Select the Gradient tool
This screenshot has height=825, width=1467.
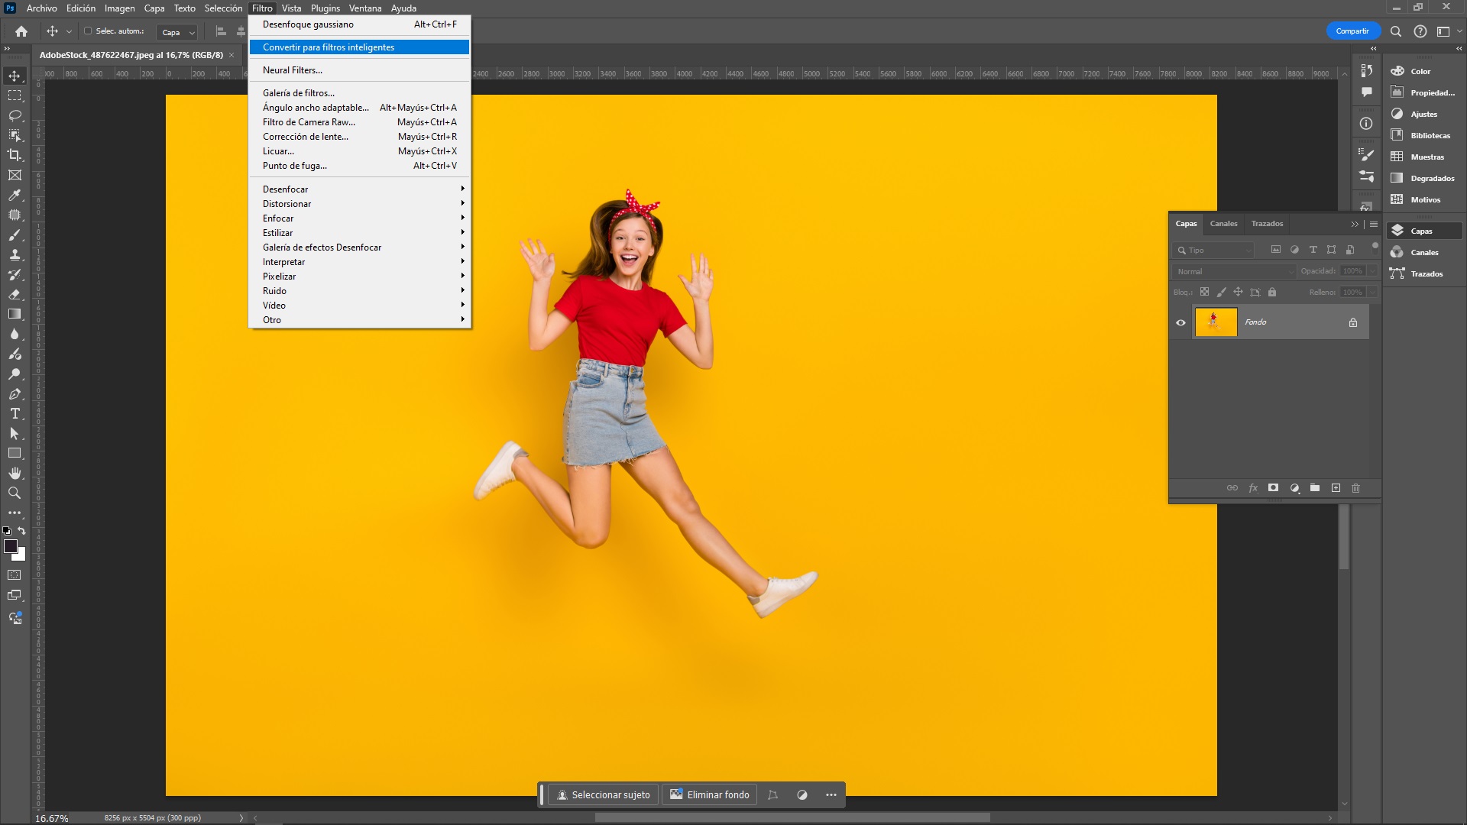[x=15, y=314]
